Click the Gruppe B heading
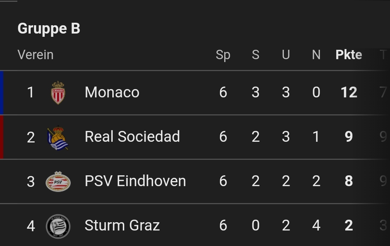 click(49, 28)
